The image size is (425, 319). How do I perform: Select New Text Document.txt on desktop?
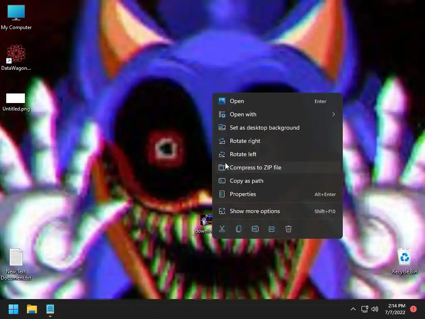coord(16,265)
